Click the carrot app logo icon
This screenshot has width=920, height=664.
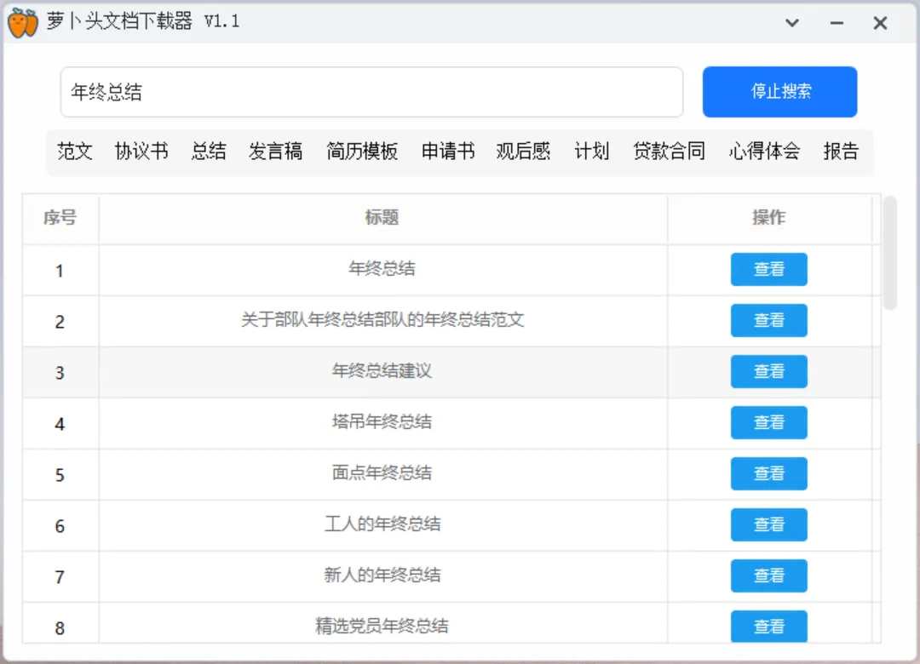[x=23, y=23]
